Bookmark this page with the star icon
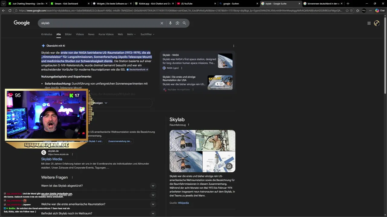387x217 pixels. (x=347, y=11)
